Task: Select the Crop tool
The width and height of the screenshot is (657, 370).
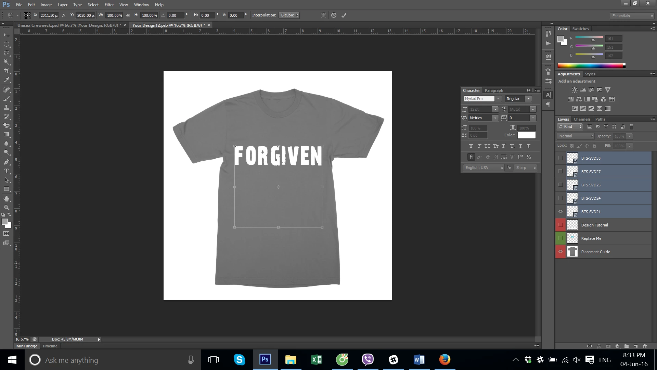Action: click(7, 71)
